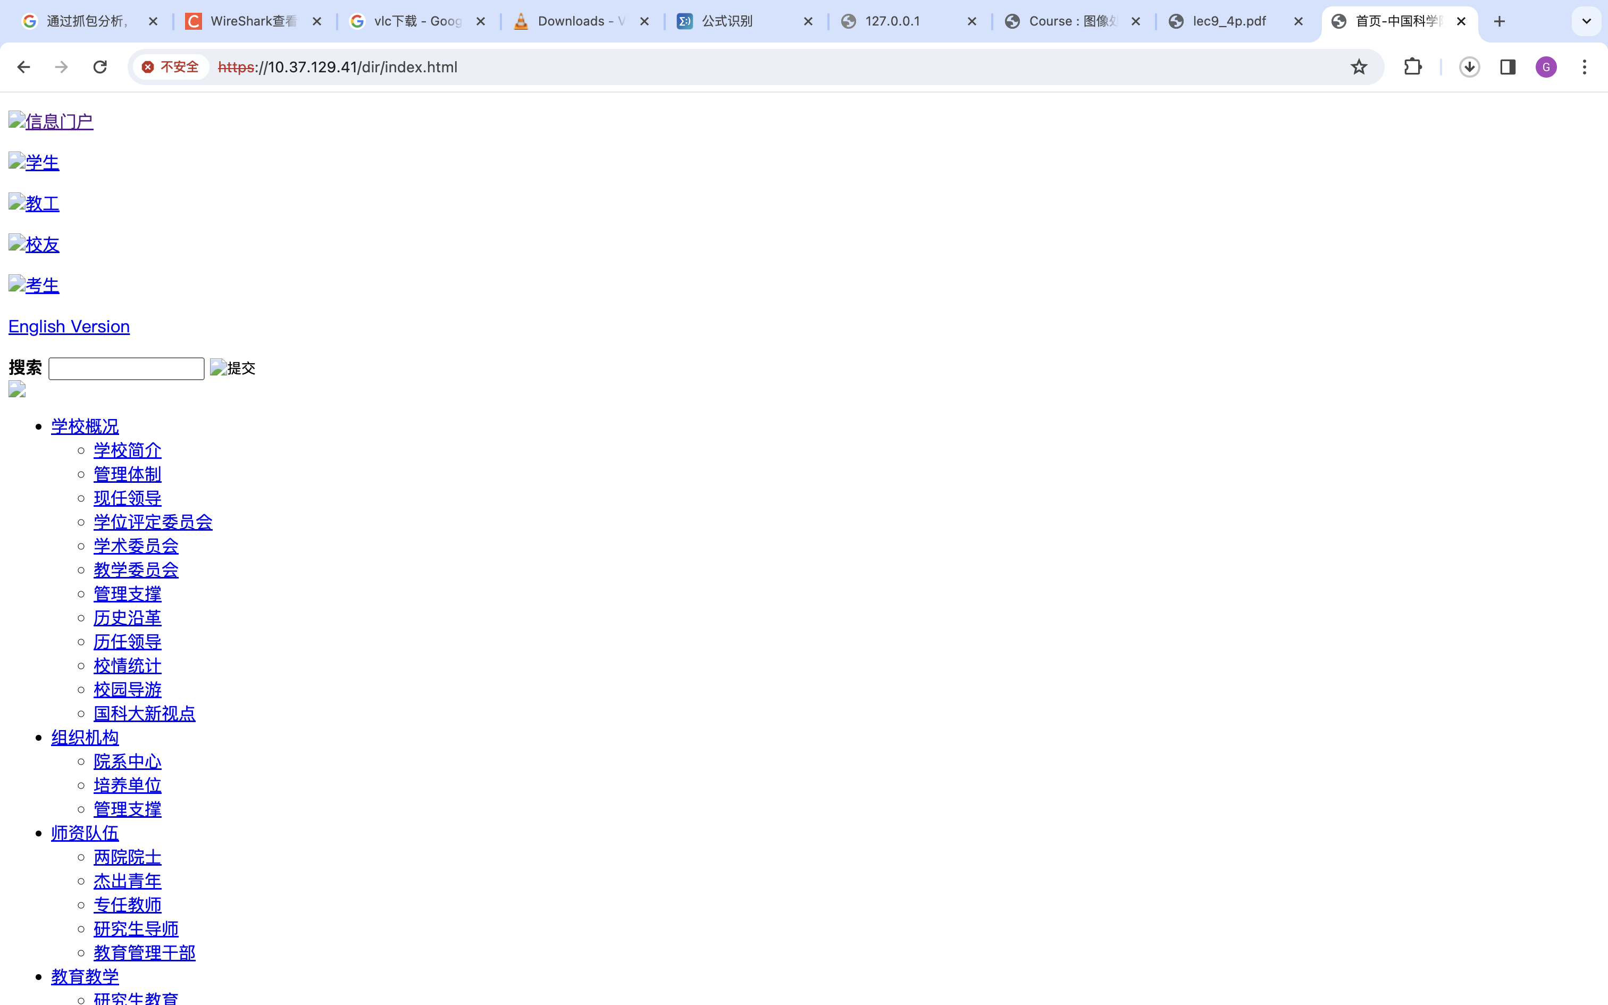Click the 国科大新视点 news link
Image resolution: width=1608 pixels, height=1005 pixels.
(x=144, y=713)
